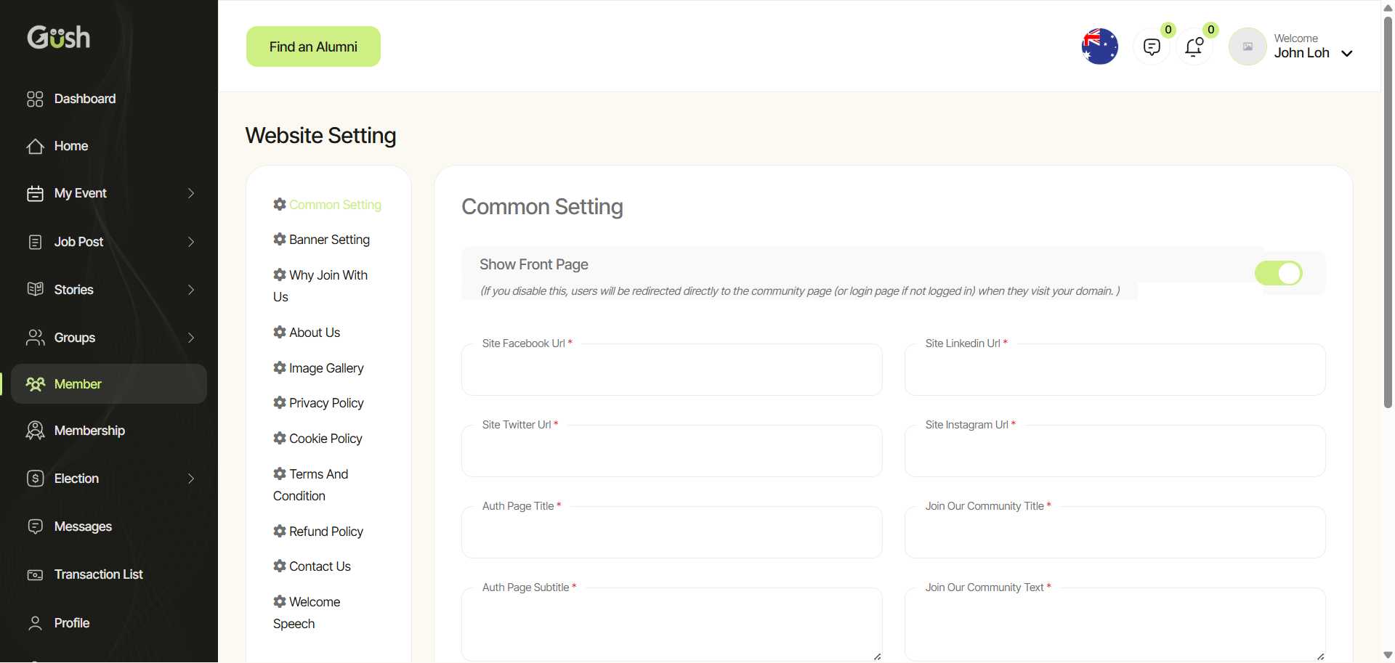Click the Dashboard grid icon
Image resolution: width=1395 pixels, height=663 pixels.
pyautogui.click(x=35, y=99)
